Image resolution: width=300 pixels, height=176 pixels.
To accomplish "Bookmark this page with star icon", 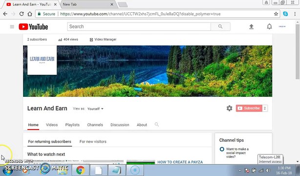I will pos(276,14).
